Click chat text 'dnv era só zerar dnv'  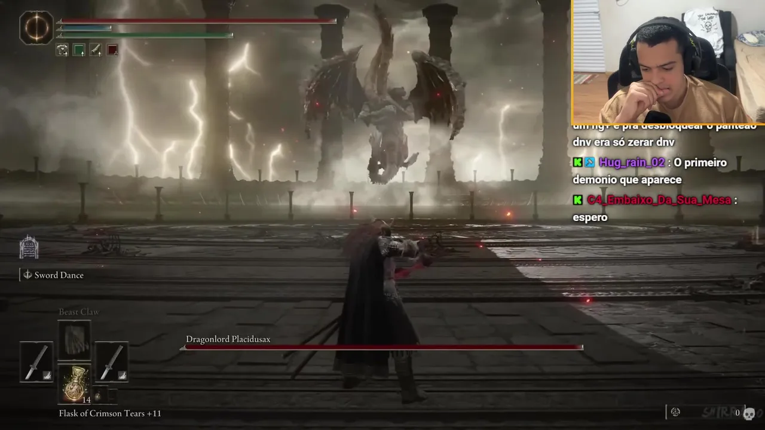(x=623, y=143)
